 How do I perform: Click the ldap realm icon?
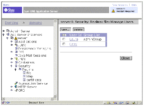24,76
